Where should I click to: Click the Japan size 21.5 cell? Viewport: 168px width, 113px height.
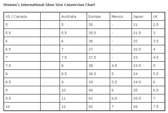click(137, 33)
